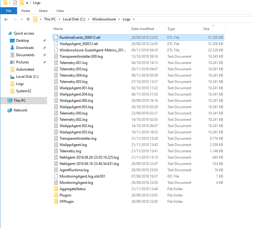Select System32 in the navigation pane
Screen dimensions: 253x228
[23, 91]
